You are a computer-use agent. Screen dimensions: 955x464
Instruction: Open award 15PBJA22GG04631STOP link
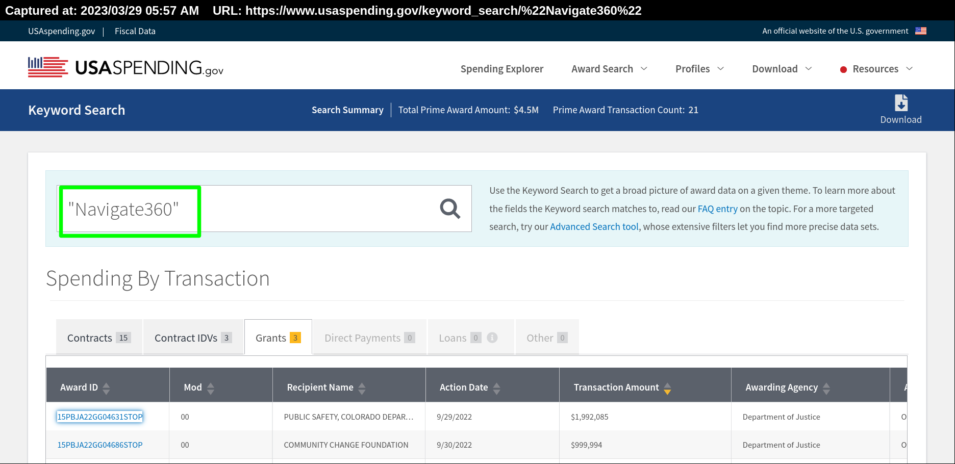[x=100, y=417]
